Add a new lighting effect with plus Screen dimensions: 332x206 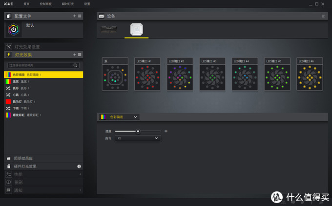(x=75, y=55)
